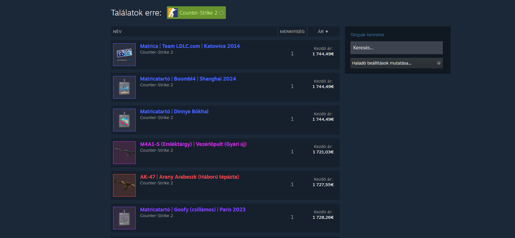Viewport: 515px width, 238px height.
Task: Sort by the NÉV name column header
Action: tap(117, 32)
